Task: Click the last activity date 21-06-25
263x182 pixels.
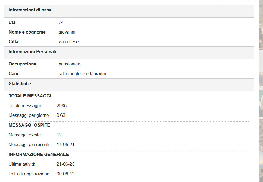Action: 66,164
